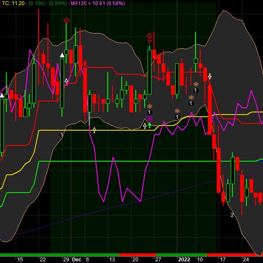Click the numbered '2' marker near the lower band
Screen dimensions: 263x263
click(x=232, y=215)
